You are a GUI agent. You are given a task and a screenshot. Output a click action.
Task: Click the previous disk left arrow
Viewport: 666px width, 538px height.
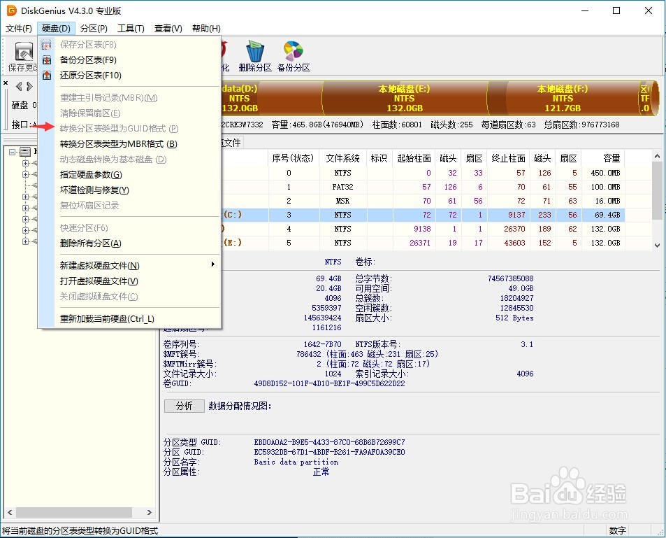click(x=19, y=87)
